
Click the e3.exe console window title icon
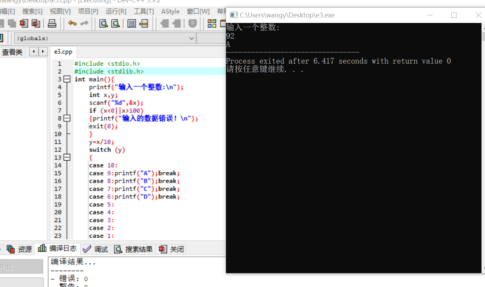[x=234, y=15]
